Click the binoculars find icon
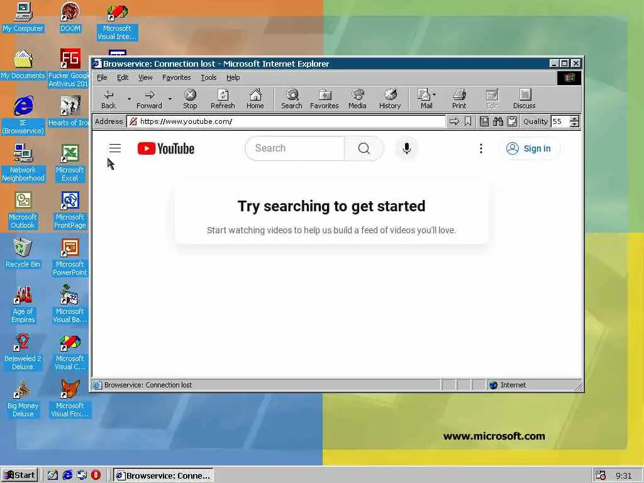This screenshot has height=483, width=644. point(498,121)
